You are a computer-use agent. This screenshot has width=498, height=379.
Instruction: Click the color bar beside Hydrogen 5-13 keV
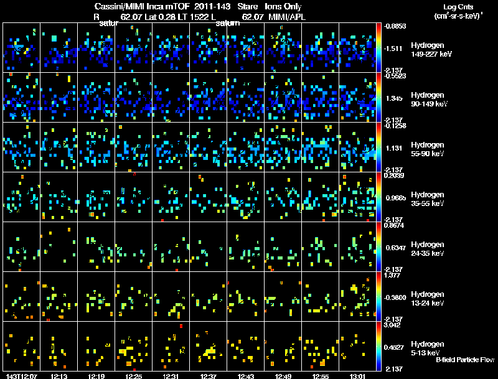tap(378, 346)
